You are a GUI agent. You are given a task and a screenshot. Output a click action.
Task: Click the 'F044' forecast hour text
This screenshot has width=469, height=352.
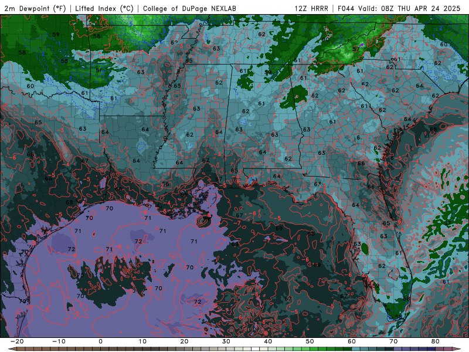tap(346, 9)
